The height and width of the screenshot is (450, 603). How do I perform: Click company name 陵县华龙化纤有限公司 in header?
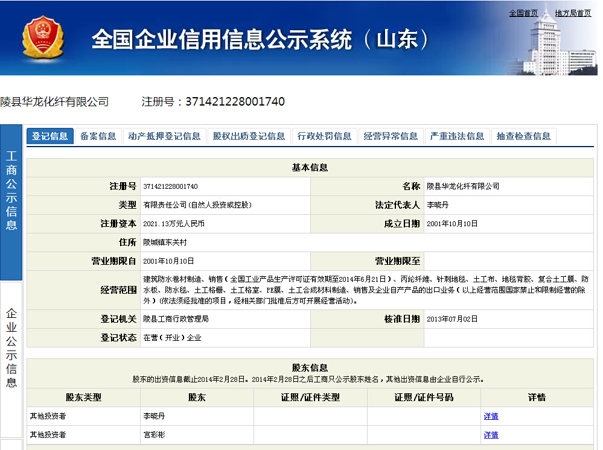coord(54,102)
